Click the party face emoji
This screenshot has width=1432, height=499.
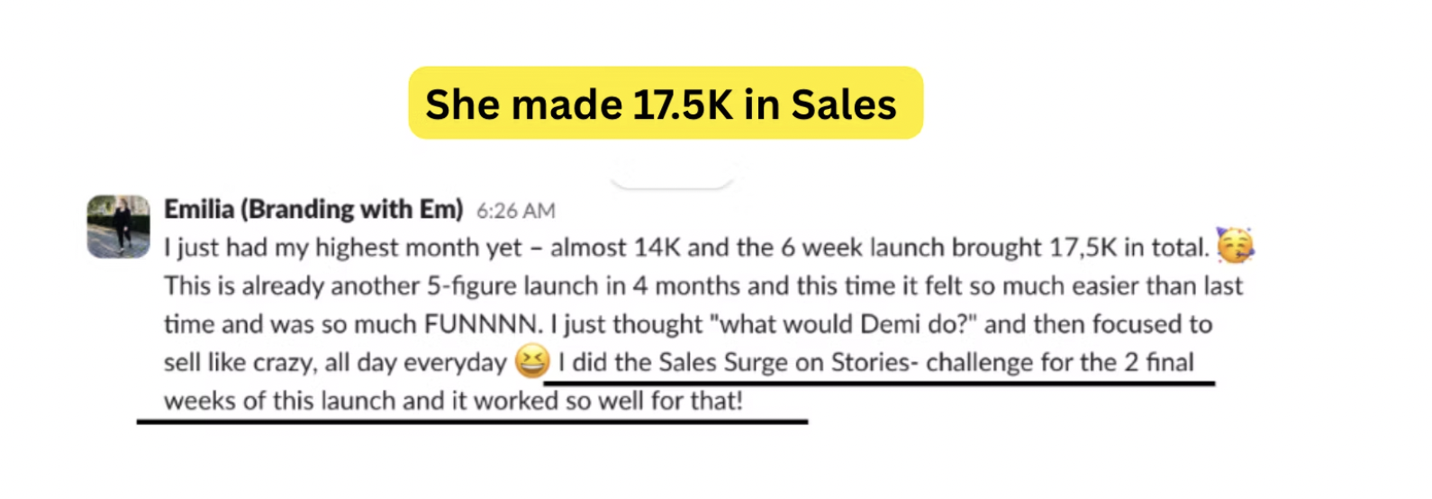pyautogui.click(x=1235, y=246)
